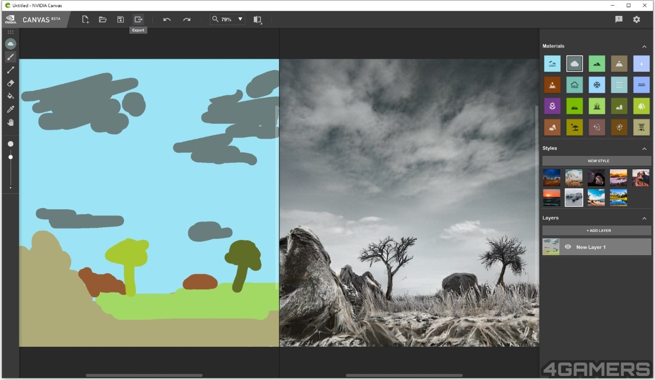Pick the blue waves sea material
The width and height of the screenshot is (655, 380).
click(x=641, y=85)
